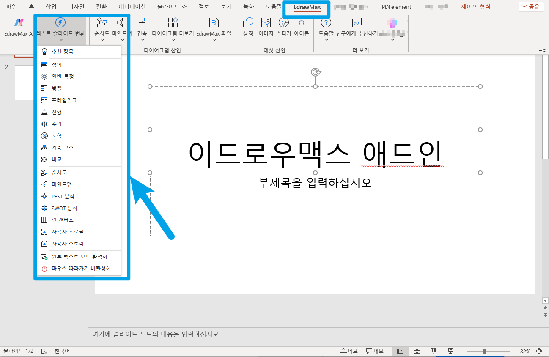This screenshot has height=357, width=549.
Task: Switch to the 전환 ribbon tab
Action: pyautogui.click(x=102, y=7)
